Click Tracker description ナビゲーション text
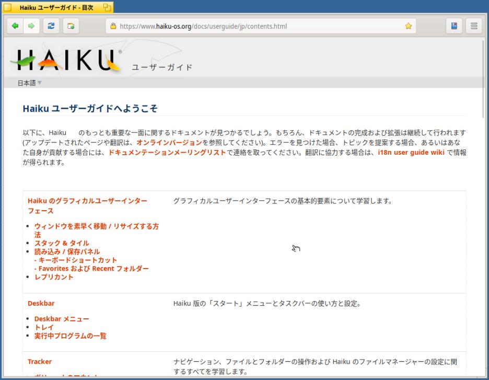This screenshot has width=489, height=380. point(316,366)
